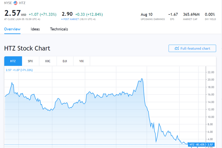The width and height of the screenshot is (222, 148).
Task: Click the US flag icon beside NYSE
Action: point(16,2)
